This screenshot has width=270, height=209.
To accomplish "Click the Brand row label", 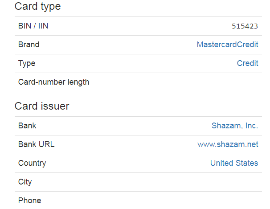I will tap(29, 45).
